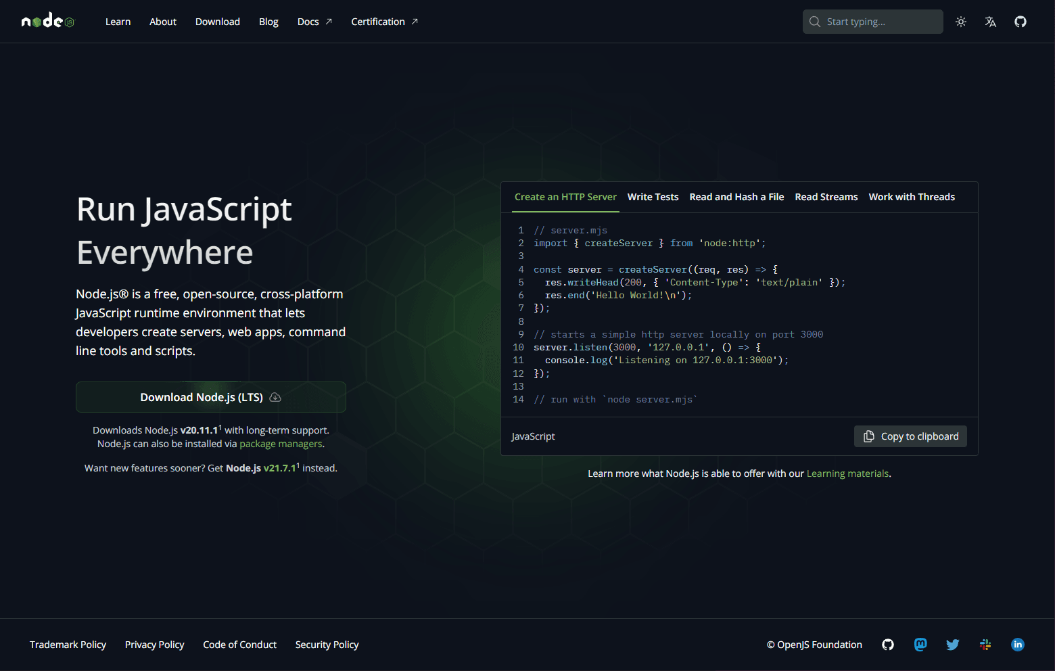This screenshot has height=671, width=1055.
Task: Switch to the Read Streams tab
Action: [826, 197]
